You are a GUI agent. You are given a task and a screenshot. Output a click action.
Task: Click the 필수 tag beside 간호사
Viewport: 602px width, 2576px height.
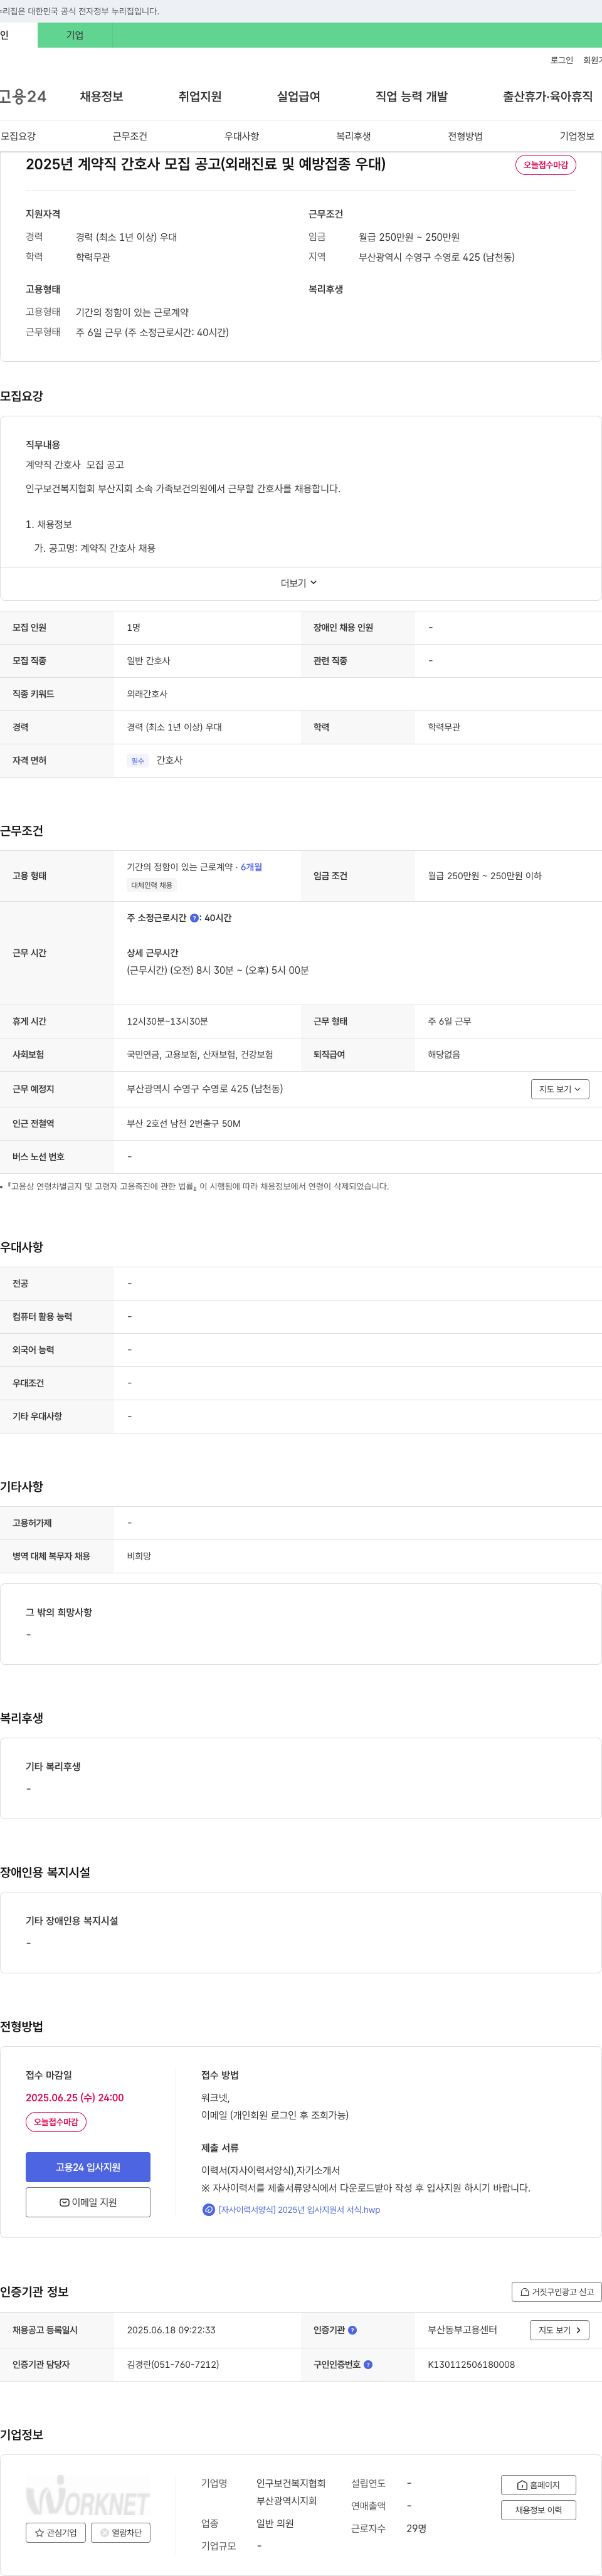[x=138, y=761]
